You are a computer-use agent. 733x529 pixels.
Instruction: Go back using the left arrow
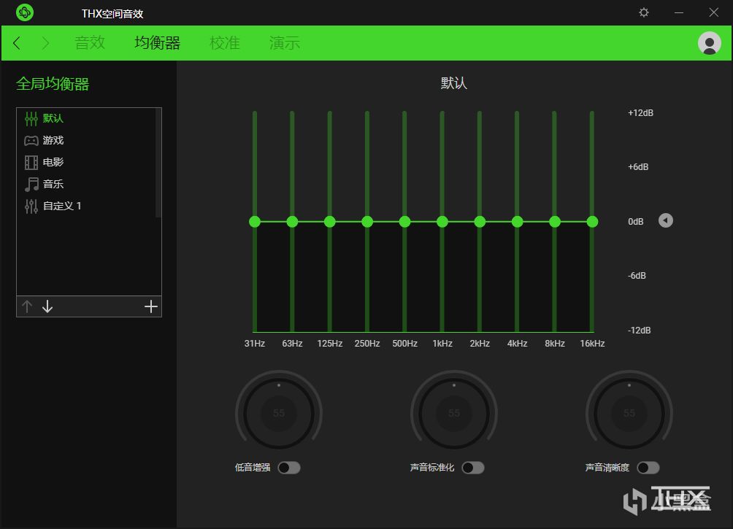click(x=17, y=43)
